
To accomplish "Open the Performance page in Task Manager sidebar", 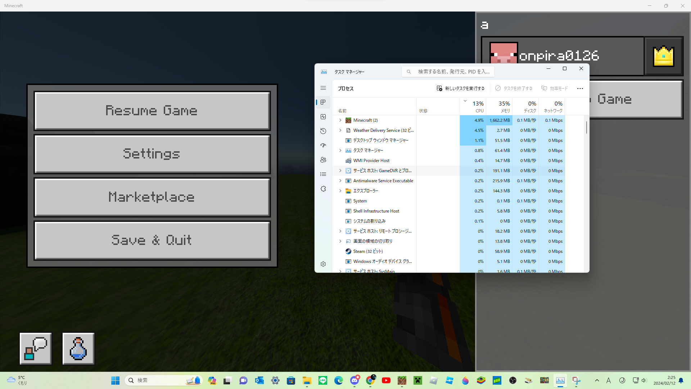I will coord(323,117).
